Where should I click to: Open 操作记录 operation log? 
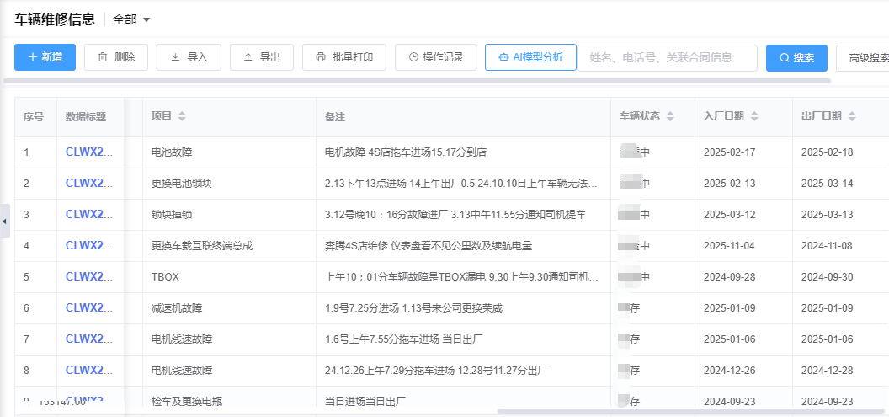point(435,57)
